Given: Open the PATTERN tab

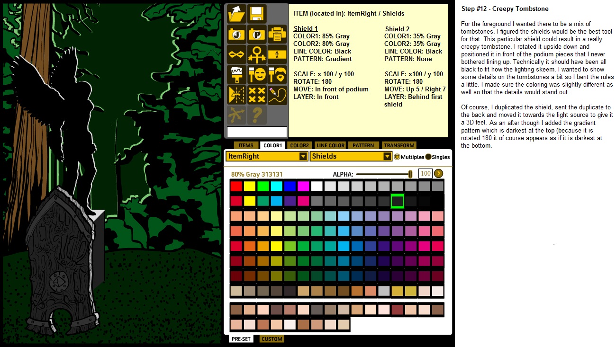Looking at the screenshot, I should [363, 145].
